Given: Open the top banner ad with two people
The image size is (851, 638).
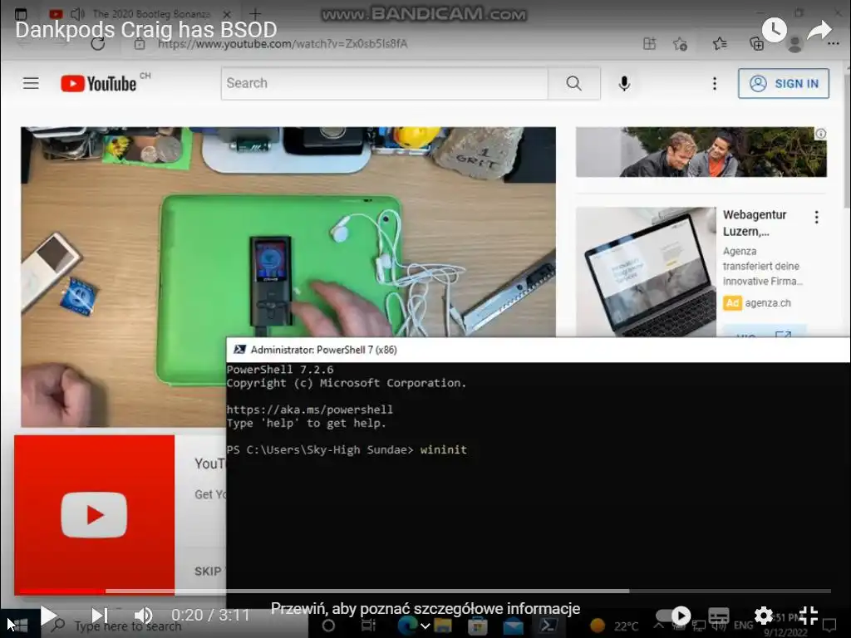Looking at the screenshot, I should [701, 152].
